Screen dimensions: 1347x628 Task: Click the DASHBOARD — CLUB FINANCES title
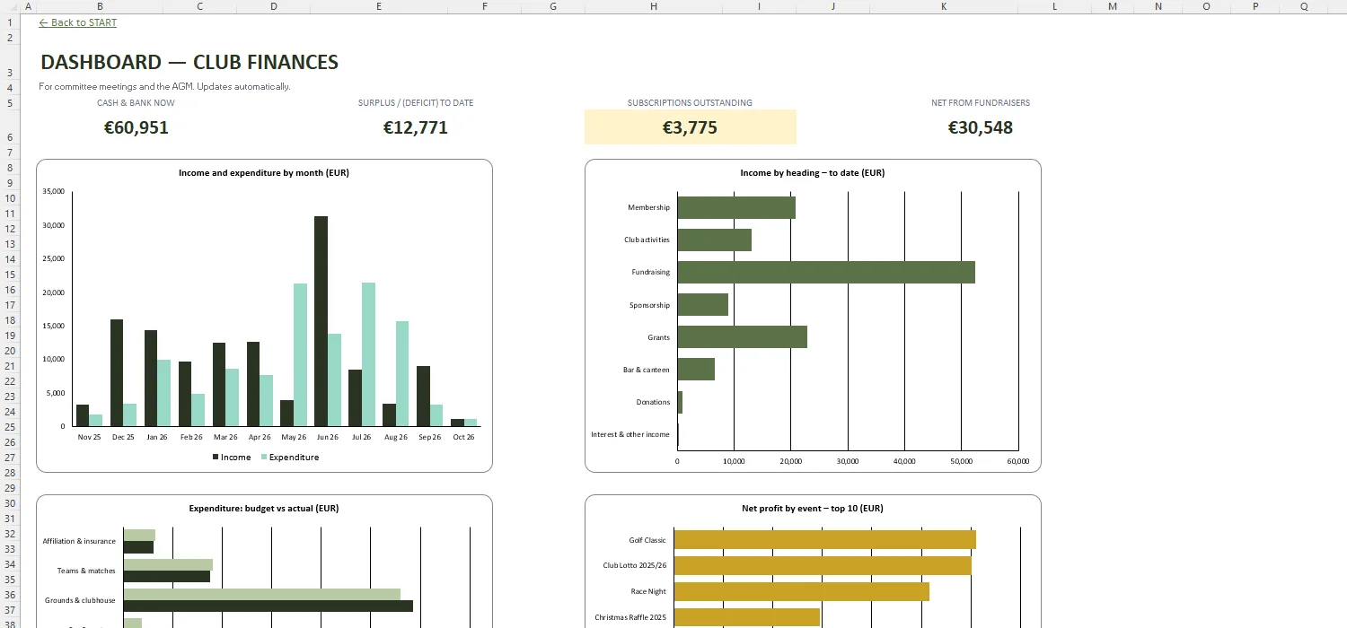pos(189,63)
